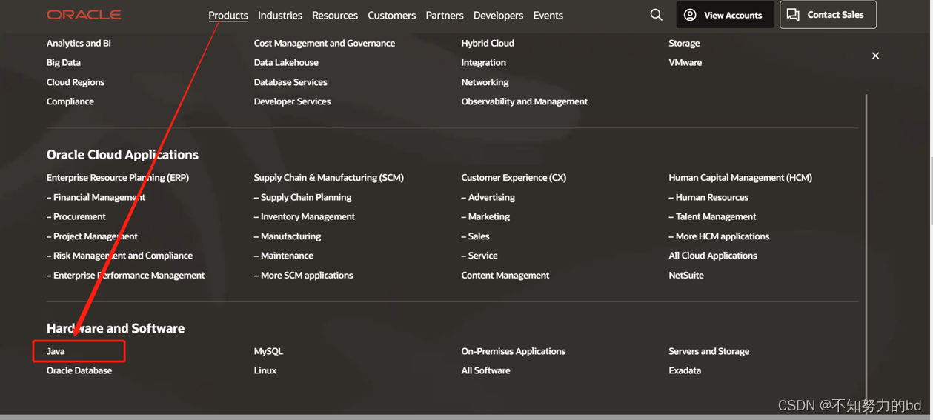
Task: Select the Linux link
Action: [x=265, y=370]
